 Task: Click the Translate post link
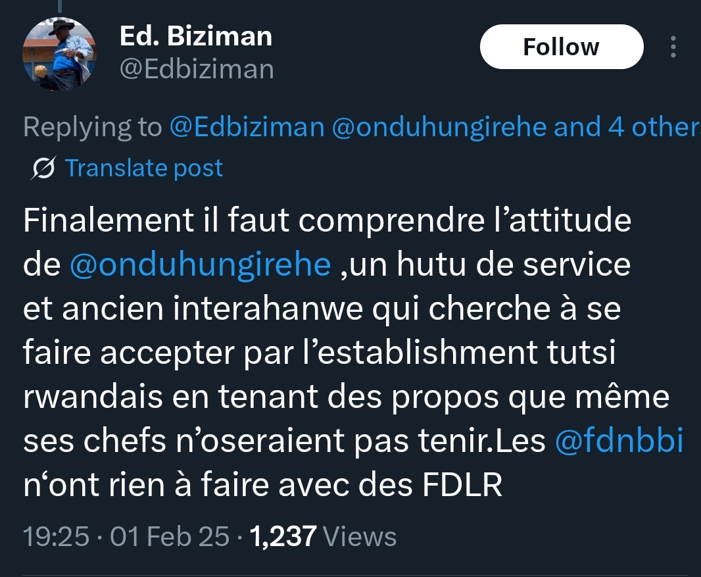tap(144, 168)
